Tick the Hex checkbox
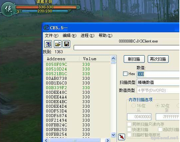 125,73
